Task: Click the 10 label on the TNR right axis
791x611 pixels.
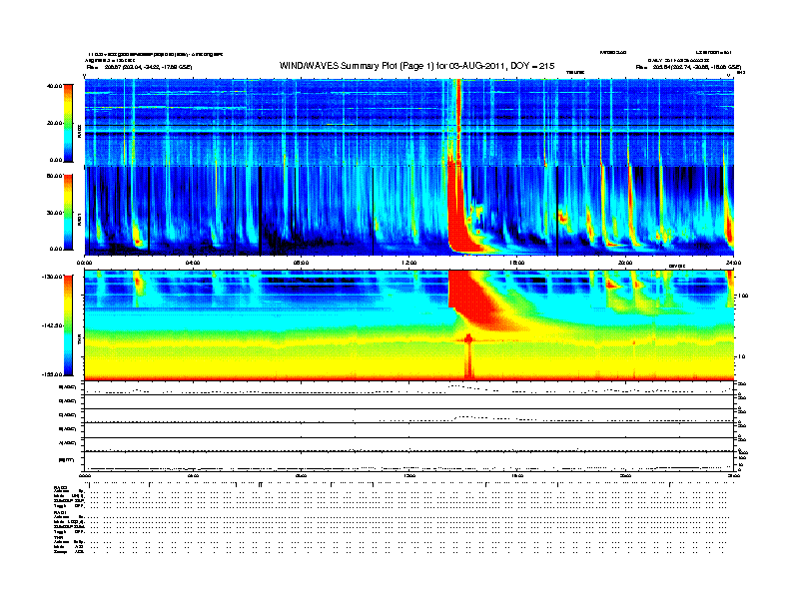Action: click(741, 357)
